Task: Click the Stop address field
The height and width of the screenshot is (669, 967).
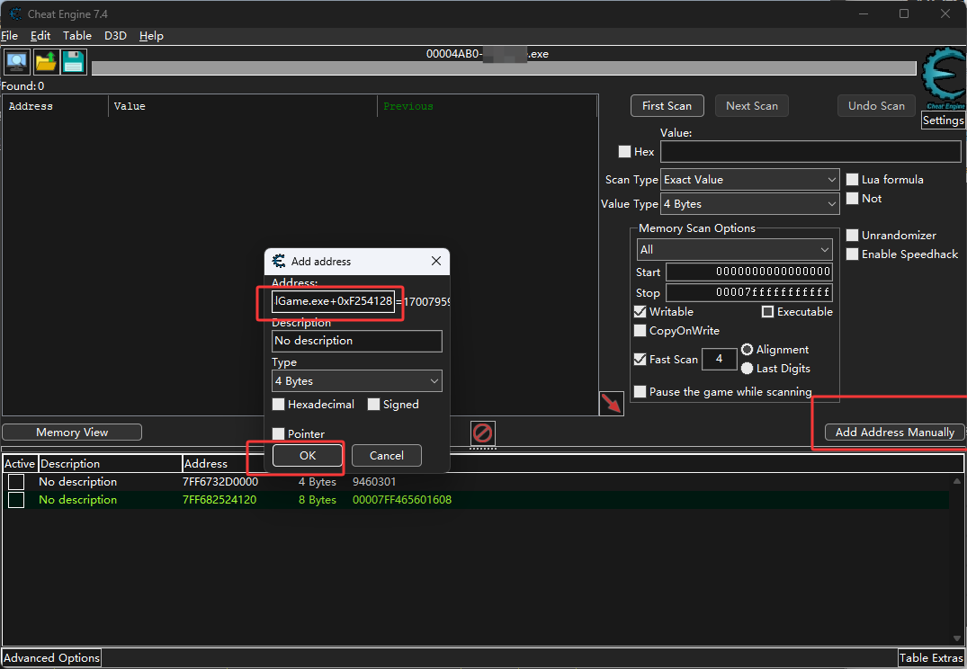Action: point(748,292)
